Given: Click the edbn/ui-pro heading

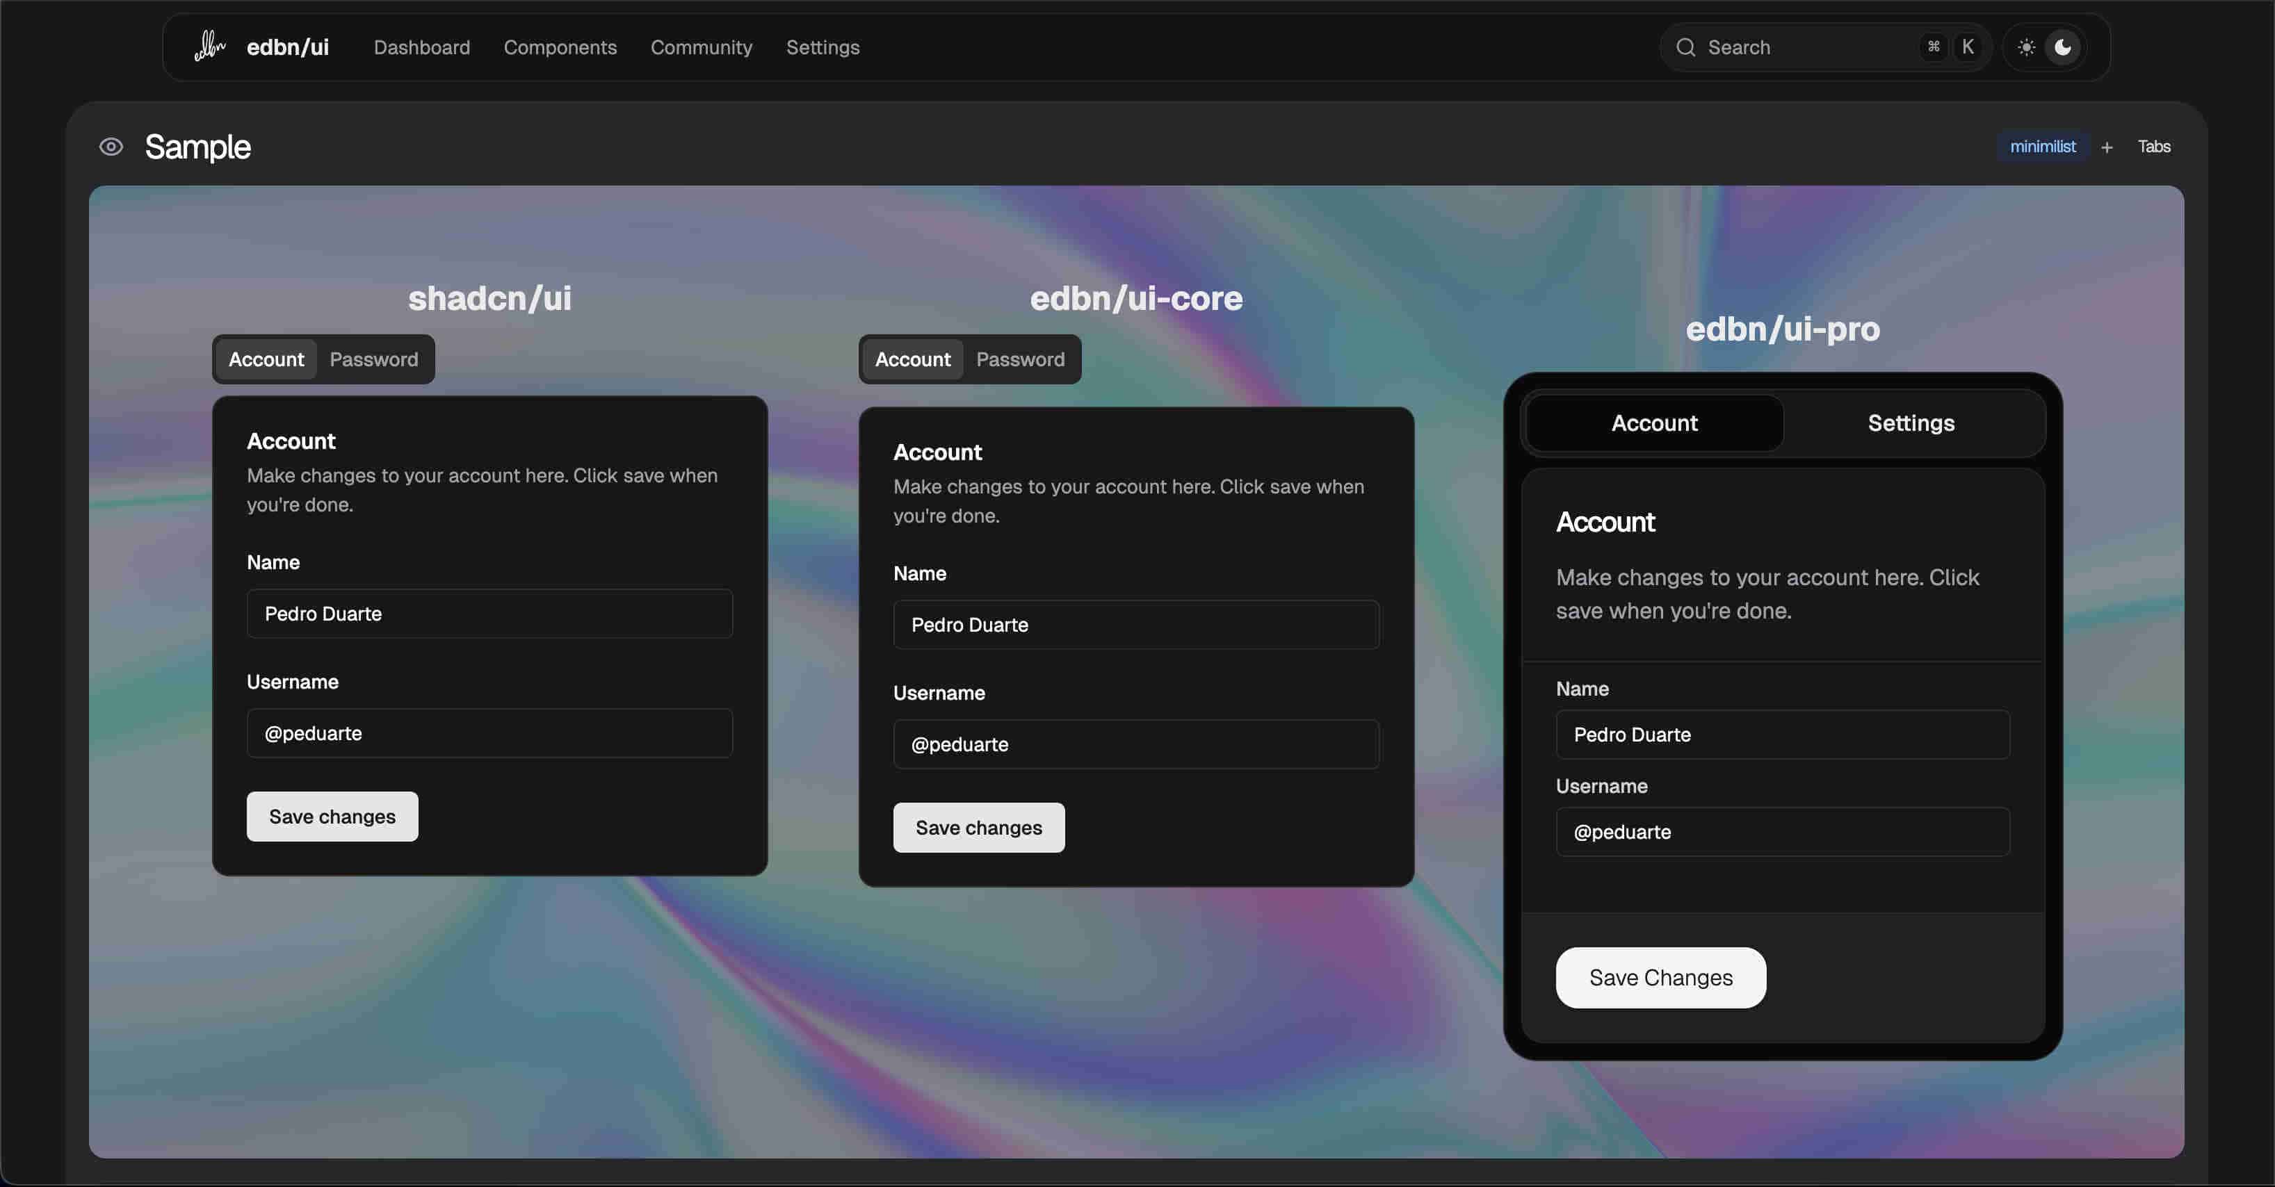Looking at the screenshot, I should point(1782,329).
